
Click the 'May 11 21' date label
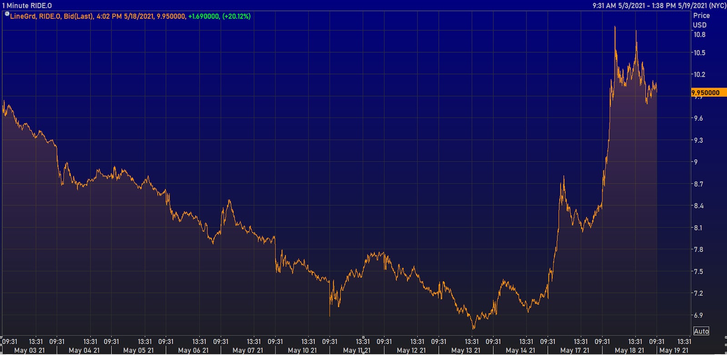[357, 350]
